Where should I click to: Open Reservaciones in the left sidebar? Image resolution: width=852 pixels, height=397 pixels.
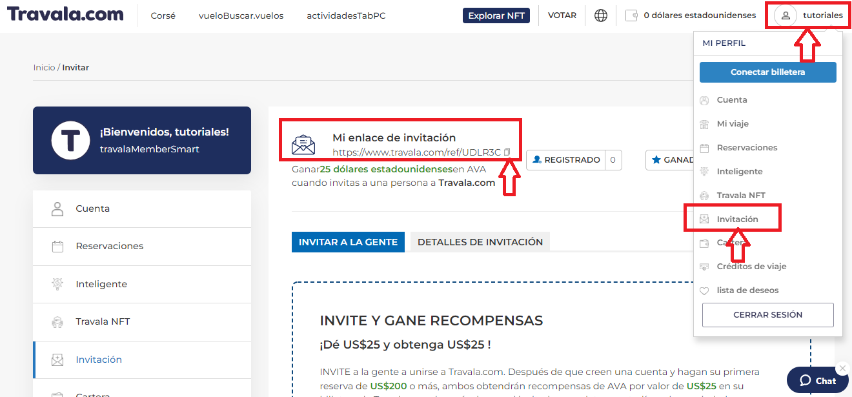[x=109, y=246]
